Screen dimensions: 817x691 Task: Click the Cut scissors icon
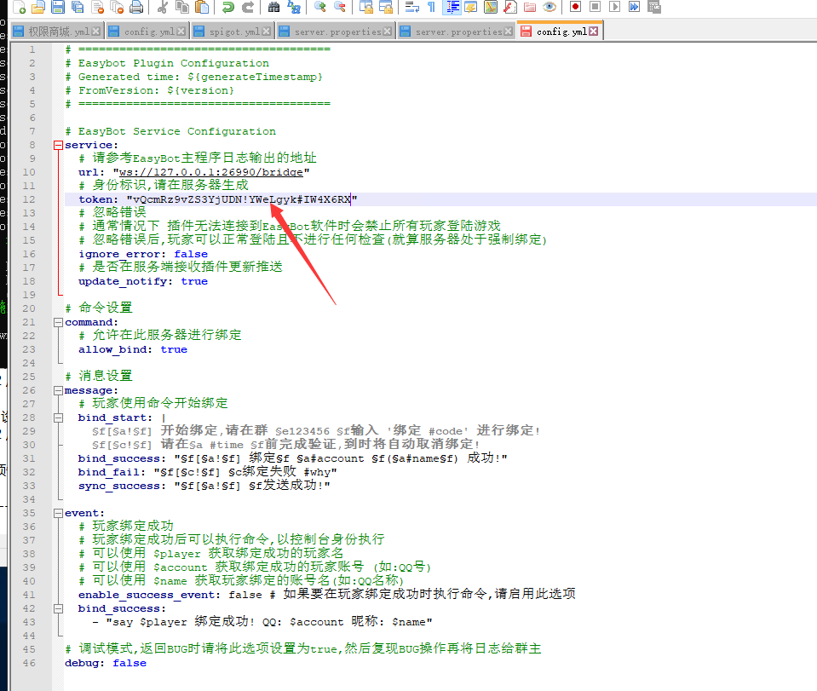click(x=163, y=8)
